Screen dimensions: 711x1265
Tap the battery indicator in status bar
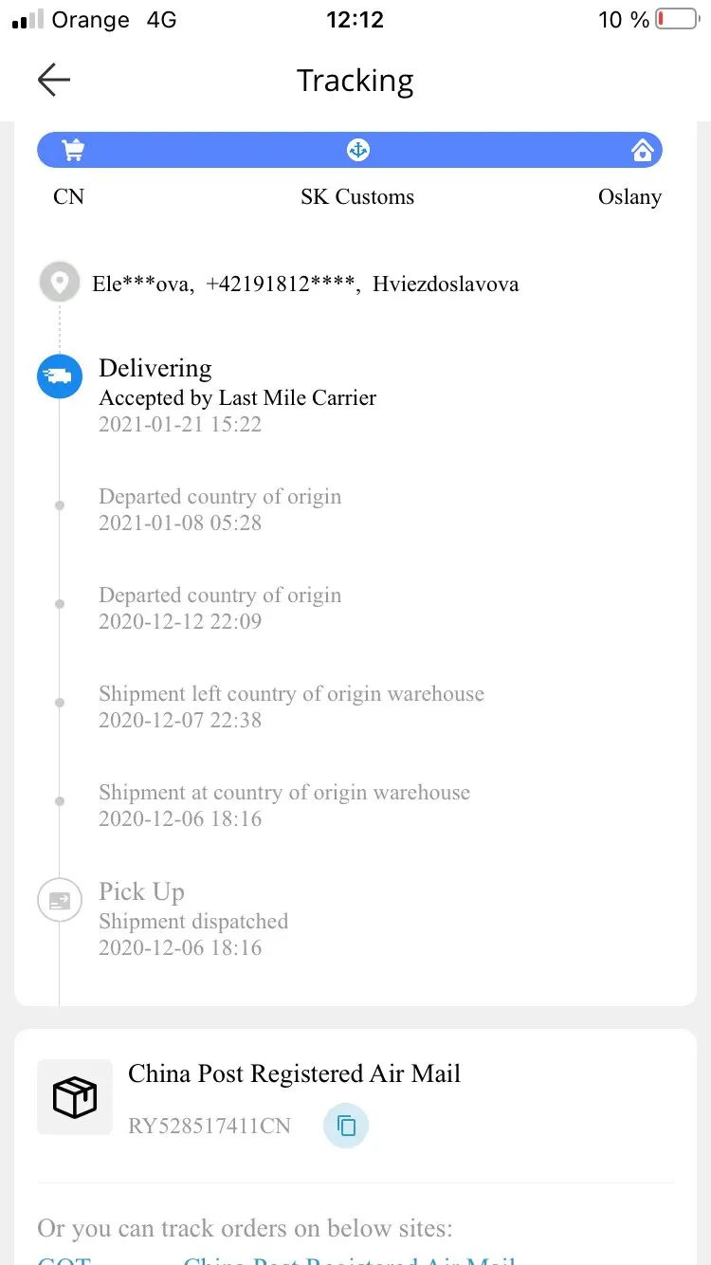[676, 19]
